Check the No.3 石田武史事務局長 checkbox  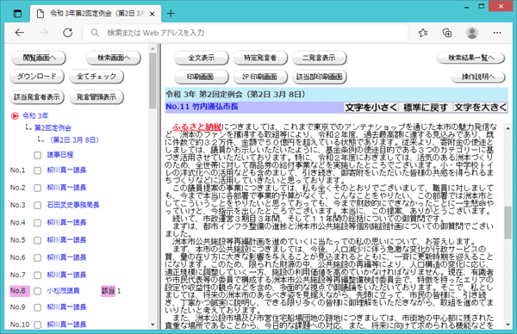(x=37, y=205)
